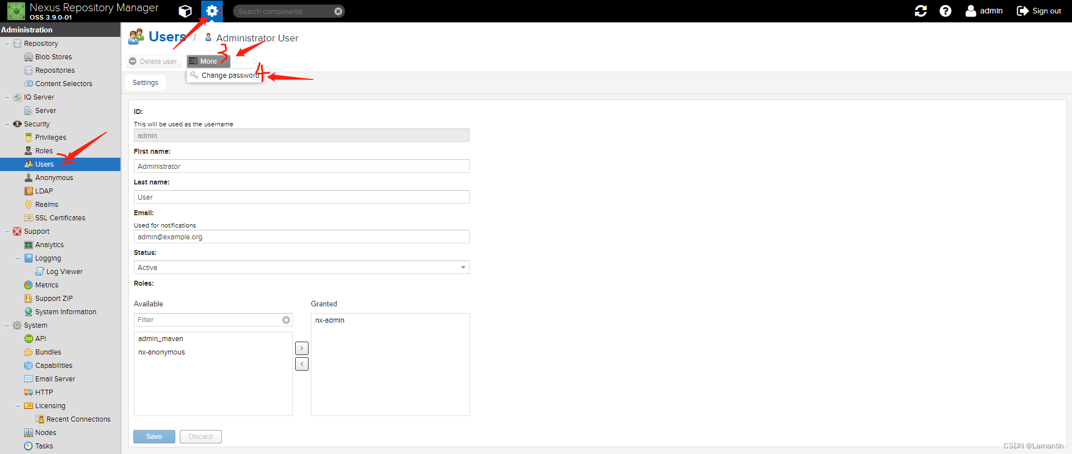The width and height of the screenshot is (1072, 454).
Task: Open Analytics in sidebar
Action: [x=49, y=245]
